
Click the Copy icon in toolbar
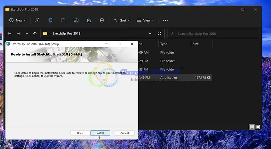(50, 20)
